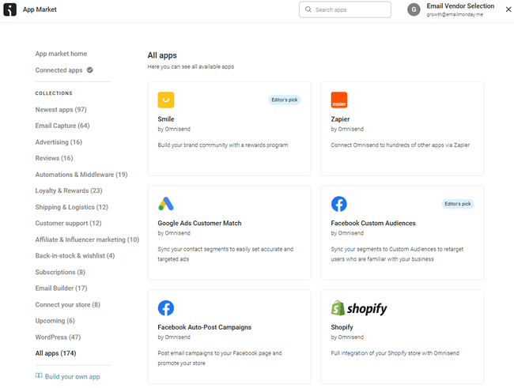Open Facebook Auto-Post Campaigns title

205,327
